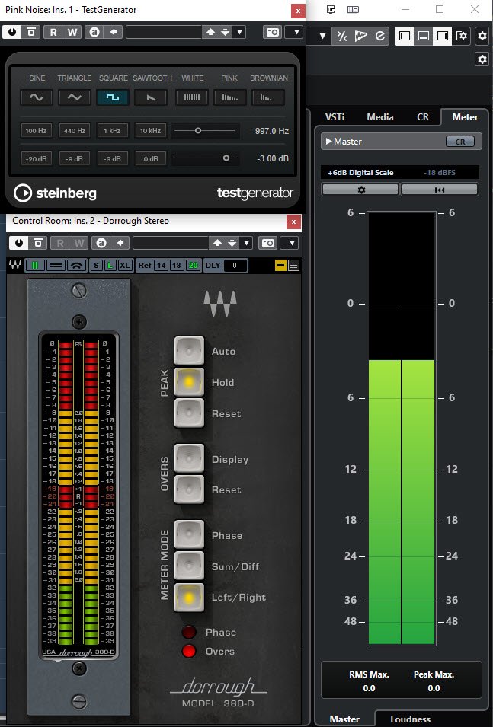Viewport: 493px width, 727px height.
Task: Switch meter mode to Sum/Diff
Action: [x=189, y=566]
